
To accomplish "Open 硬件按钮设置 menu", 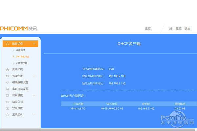I will coord(20,82).
